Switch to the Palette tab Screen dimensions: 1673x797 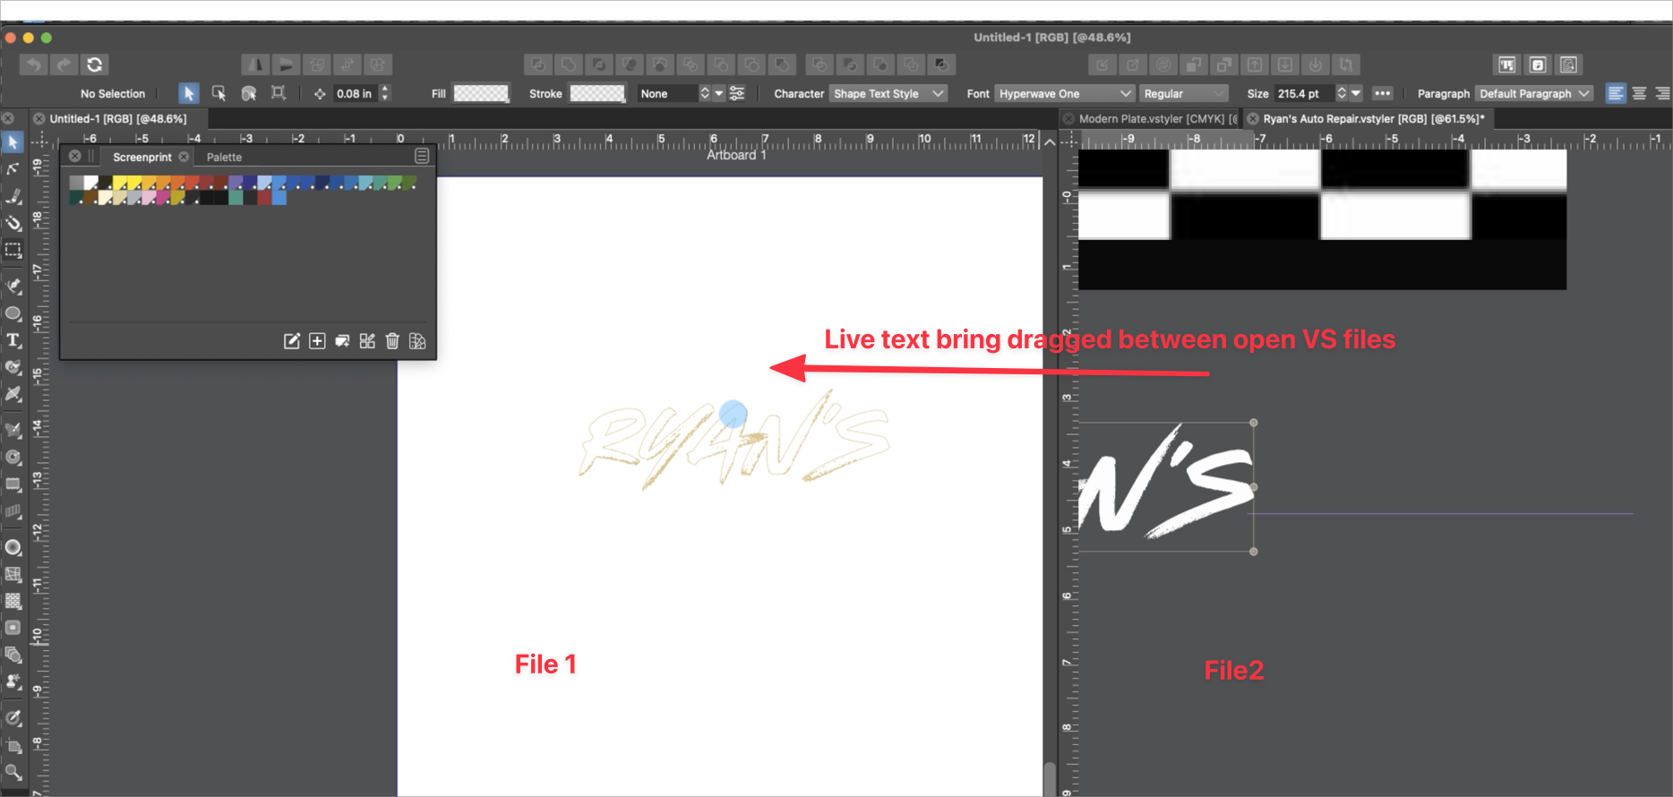(224, 158)
